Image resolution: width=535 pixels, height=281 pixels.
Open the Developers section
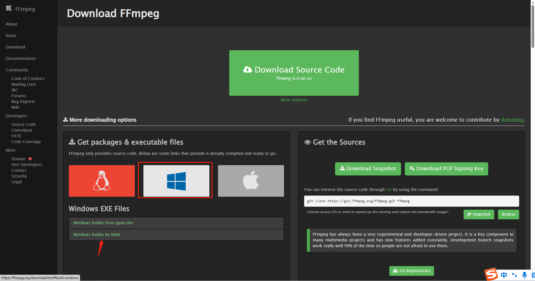[16, 116]
